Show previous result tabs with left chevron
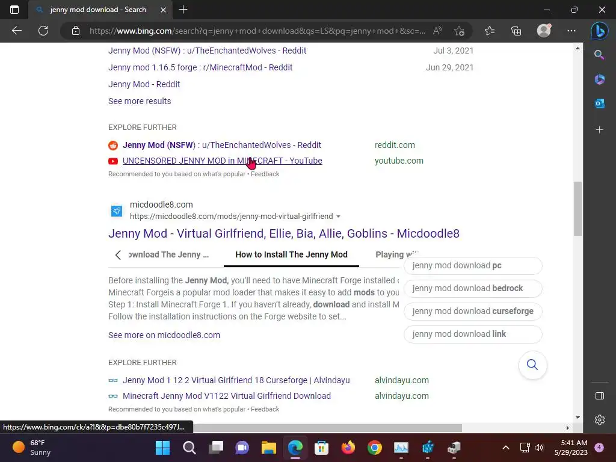The height and width of the screenshot is (462, 616). tap(118, 255)
